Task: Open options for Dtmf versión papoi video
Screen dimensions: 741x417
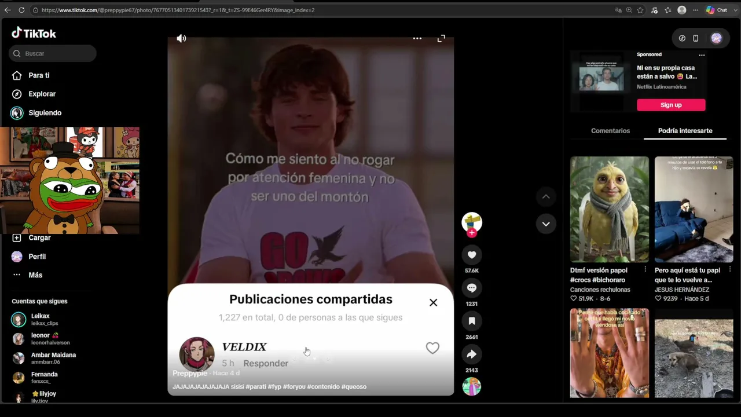Action: (x=645, y=270)
